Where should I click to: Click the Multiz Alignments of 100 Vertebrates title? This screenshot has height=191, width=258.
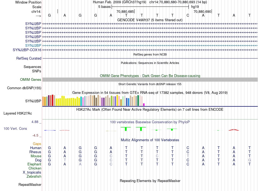pyautogui.click(x=150, y=140)
